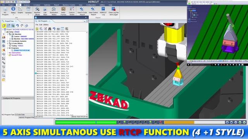
Task: Expand the Machine : MACHINE HURON node
Action: (10, 39)
